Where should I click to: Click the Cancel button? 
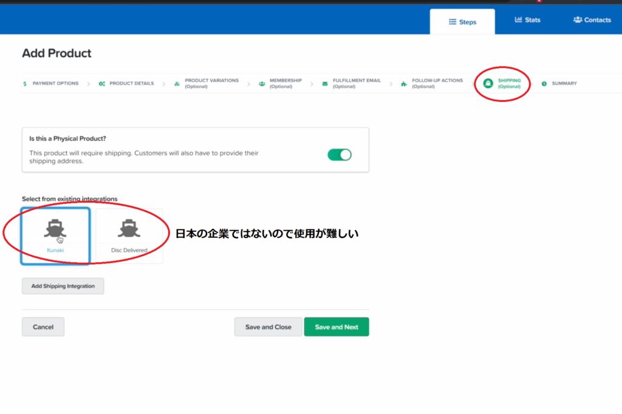tap(43, 327)
